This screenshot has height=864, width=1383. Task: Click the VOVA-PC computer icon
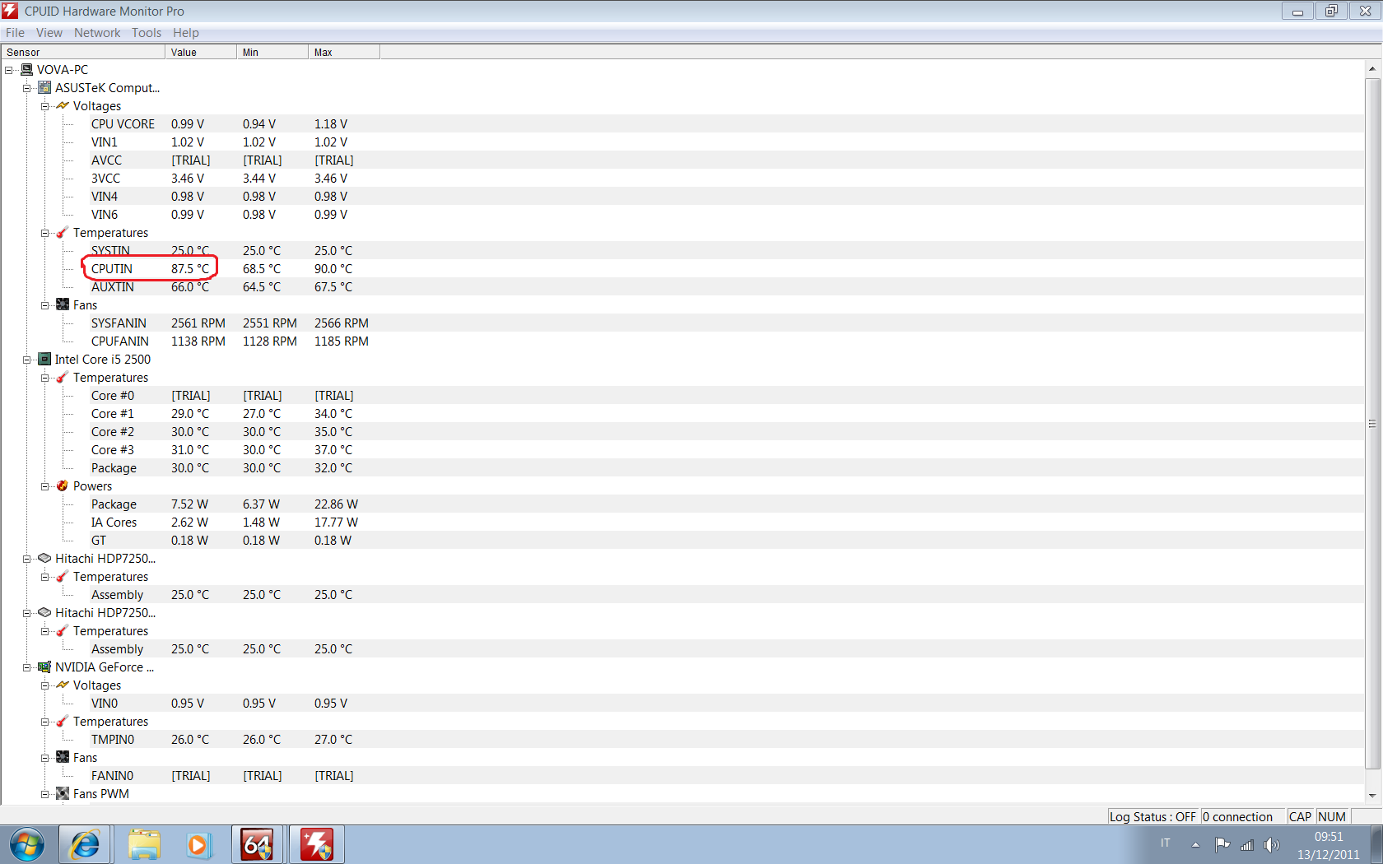point(27,70)
